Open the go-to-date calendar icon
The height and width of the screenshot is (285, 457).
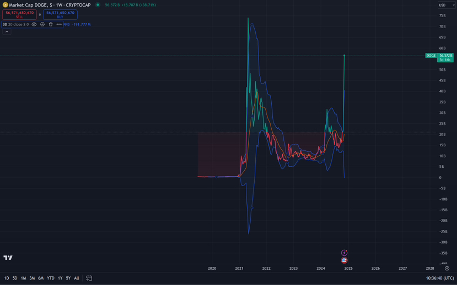click(89, 278)
